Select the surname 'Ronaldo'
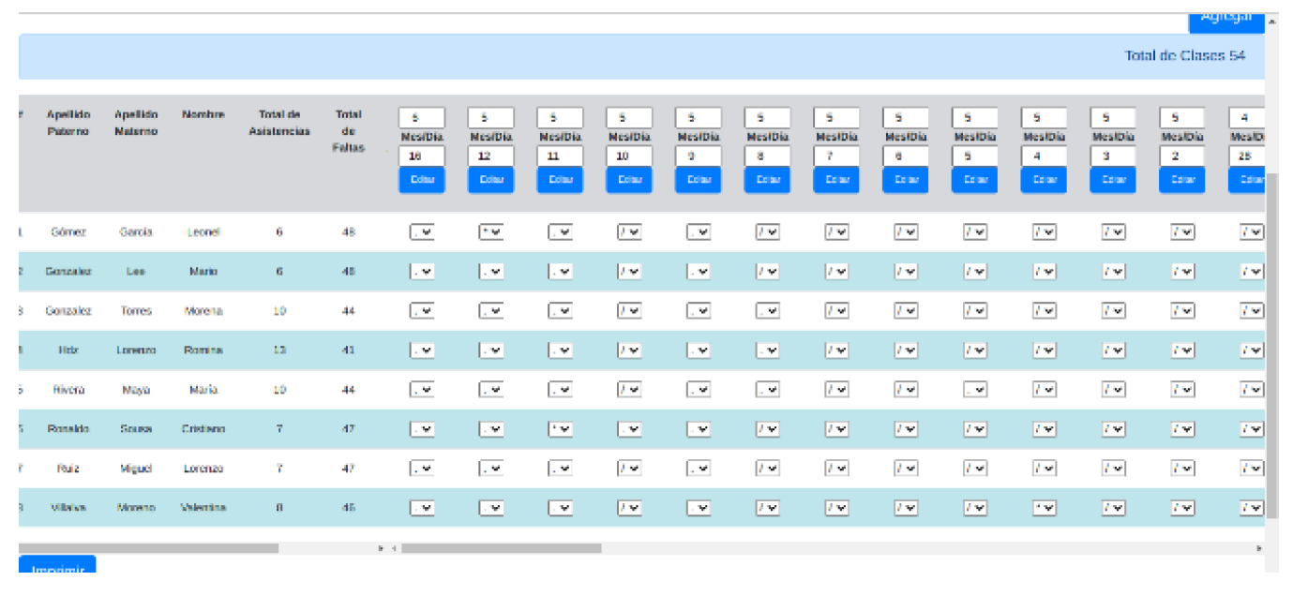Image resolution: width=1293 pixels, height=596 pixels. coord(68,429)
